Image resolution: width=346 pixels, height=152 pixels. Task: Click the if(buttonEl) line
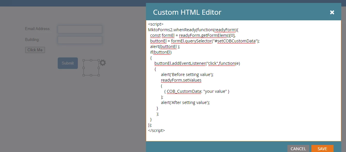(x=161, y=52)
